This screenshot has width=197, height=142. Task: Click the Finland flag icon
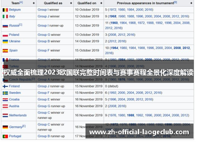click(5, 86)
